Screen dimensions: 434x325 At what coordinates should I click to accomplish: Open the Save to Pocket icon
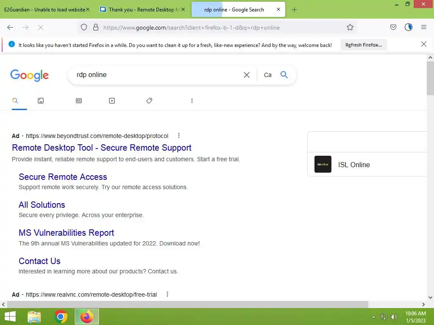(x=393, y=27)
